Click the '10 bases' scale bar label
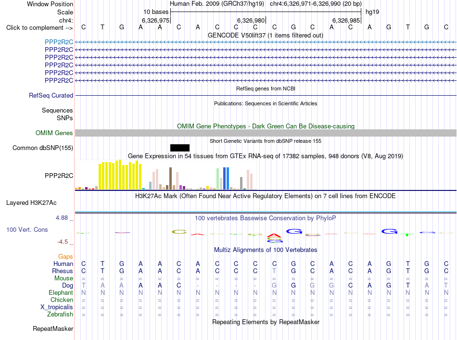457x340 pixels. click(x=156, y=12)
